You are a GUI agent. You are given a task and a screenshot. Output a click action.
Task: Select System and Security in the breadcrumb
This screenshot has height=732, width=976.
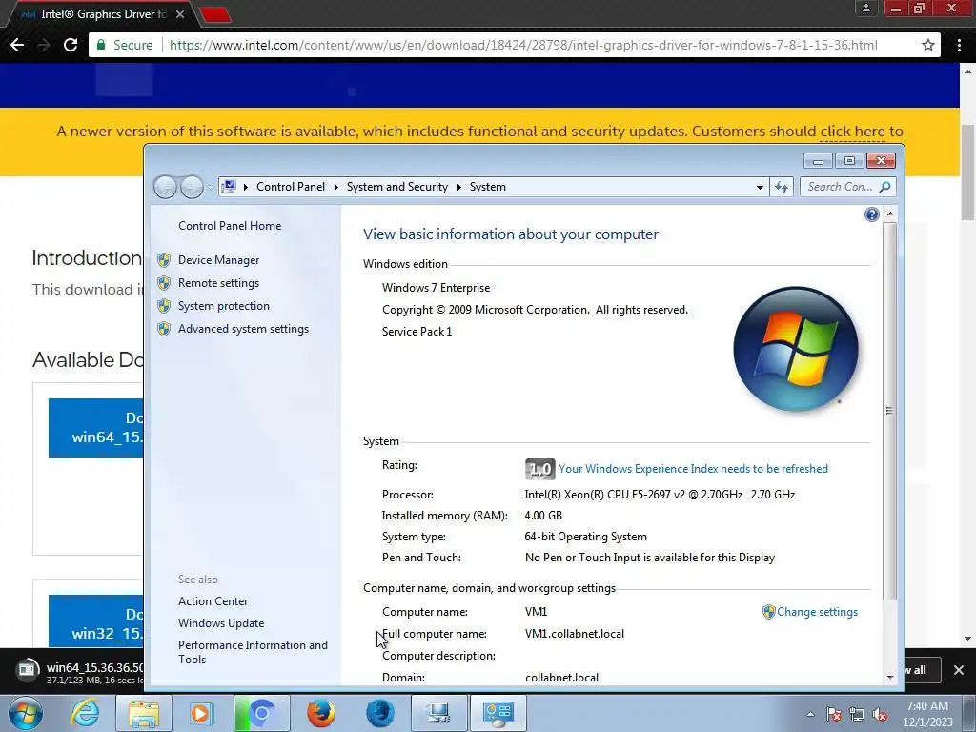click(397, 187)
